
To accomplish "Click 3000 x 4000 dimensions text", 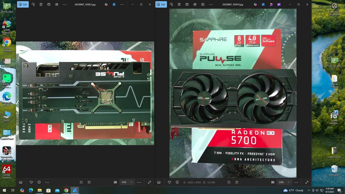I will coord(194,182).
